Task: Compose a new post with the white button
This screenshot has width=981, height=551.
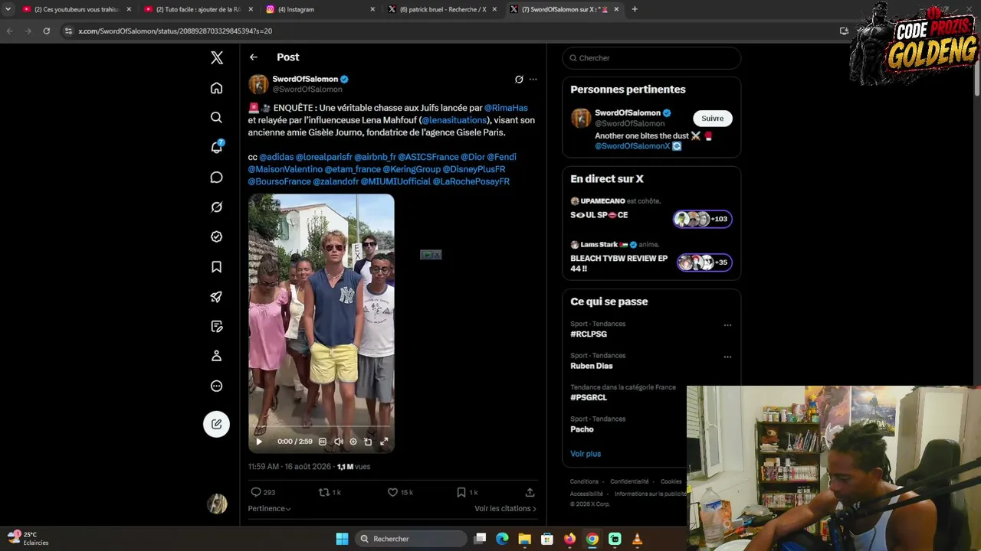Action: point(217,424)
